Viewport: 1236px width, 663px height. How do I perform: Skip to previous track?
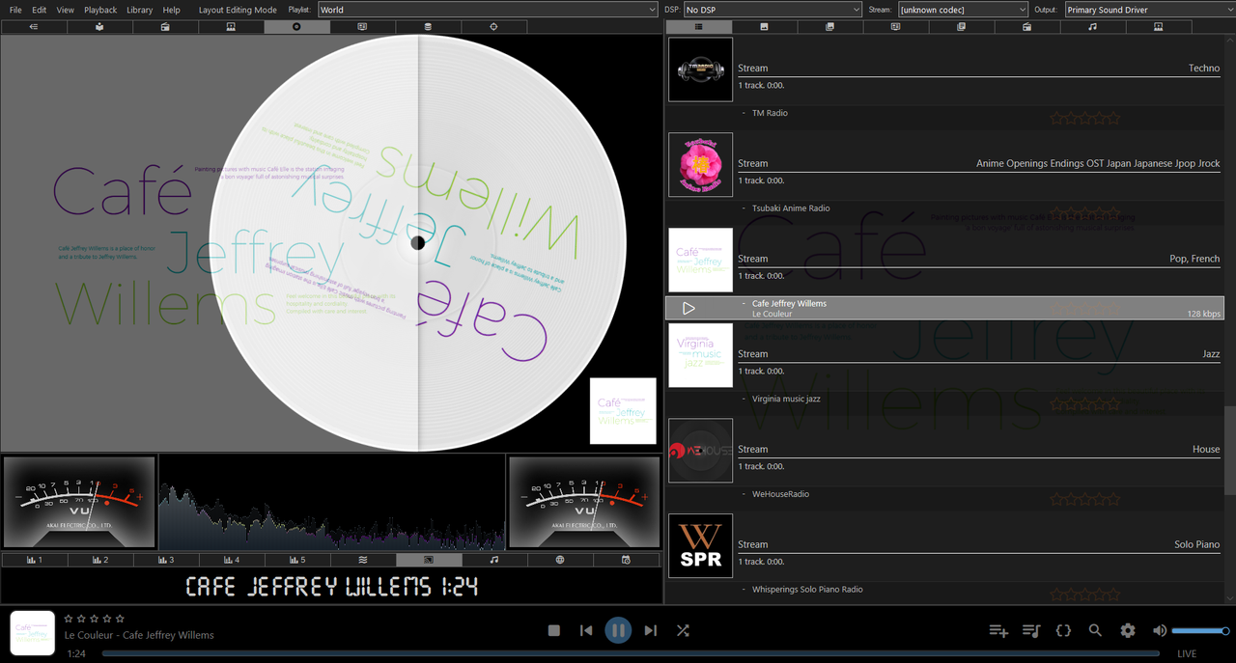tap(586, 630)
